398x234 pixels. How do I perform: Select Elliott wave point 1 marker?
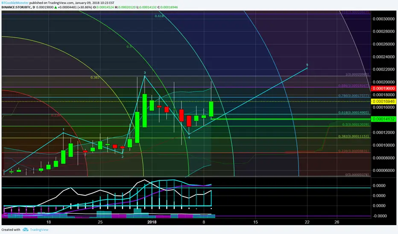(x=64, y=129)
